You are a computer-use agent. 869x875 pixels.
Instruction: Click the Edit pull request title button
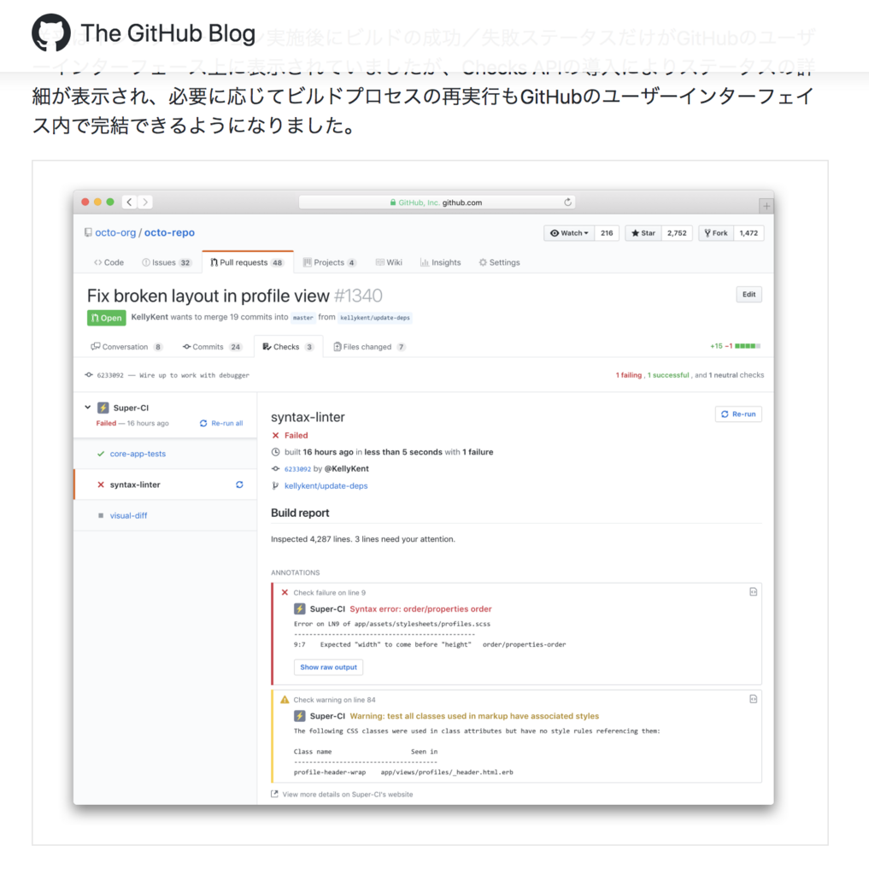[x=749, y=295]
